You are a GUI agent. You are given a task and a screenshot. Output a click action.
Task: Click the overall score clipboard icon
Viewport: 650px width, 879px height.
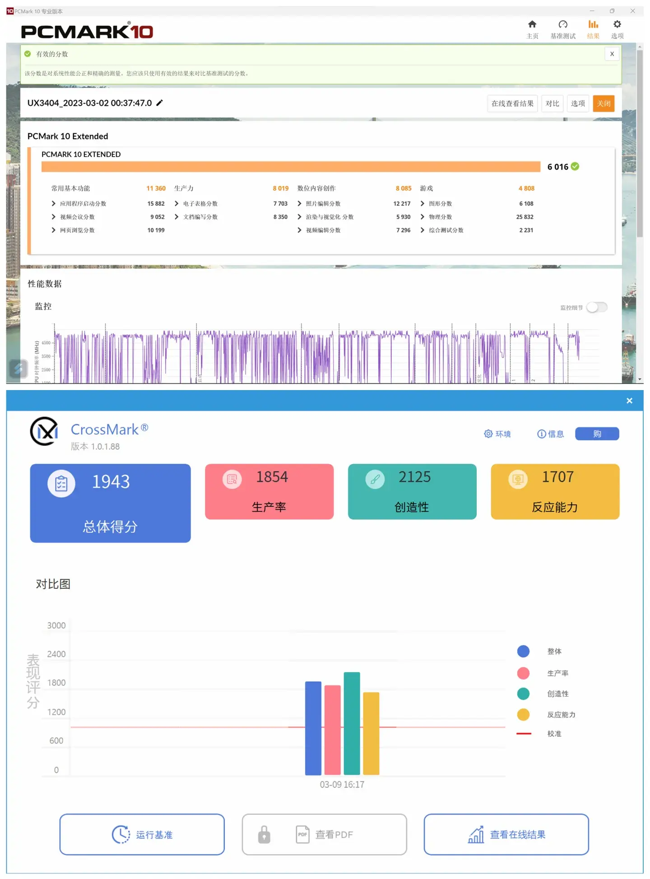[x=61, y=484]
